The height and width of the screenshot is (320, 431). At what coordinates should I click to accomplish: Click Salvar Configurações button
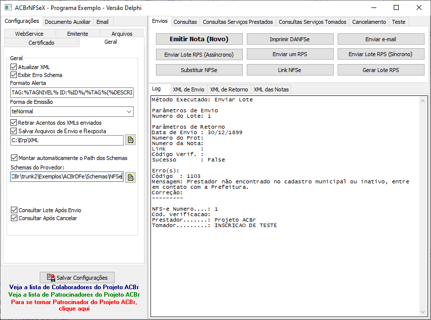(x=77, y=278)
